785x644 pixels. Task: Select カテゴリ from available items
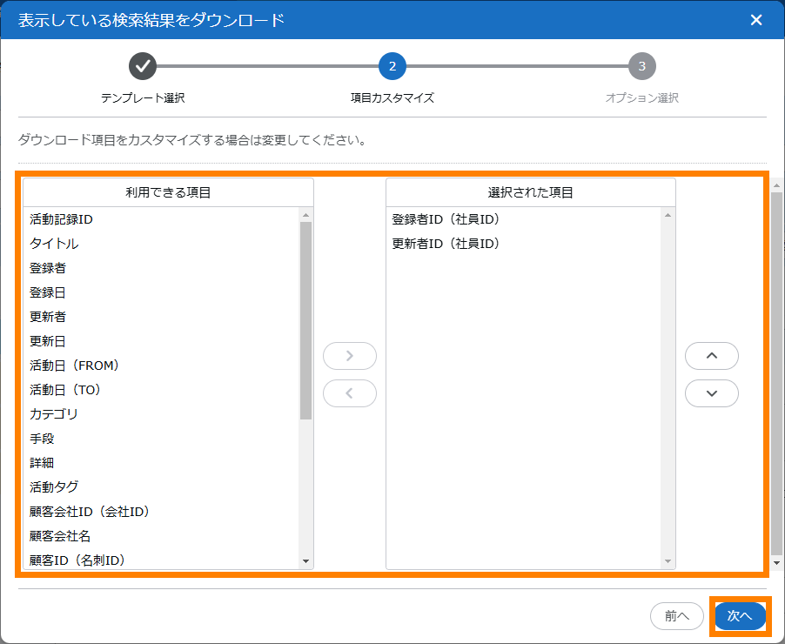54,414
